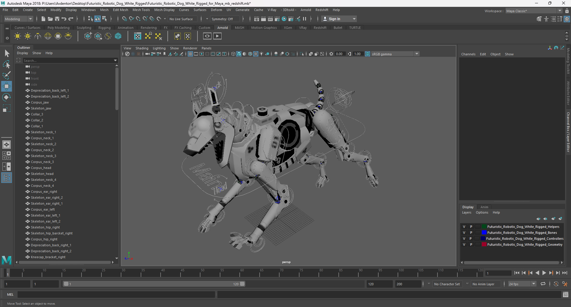The width and height of the screenshot is (571, 307).
Task: Open the 24 fps frame rate dropdown
Action: click(534, 284)
